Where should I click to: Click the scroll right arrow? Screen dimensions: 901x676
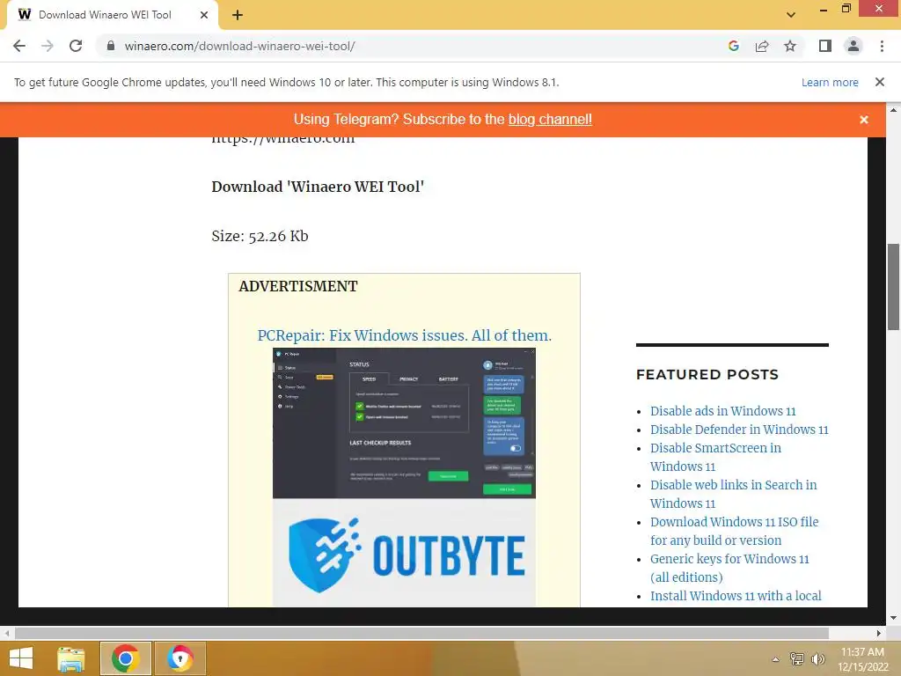pos(879,634)
